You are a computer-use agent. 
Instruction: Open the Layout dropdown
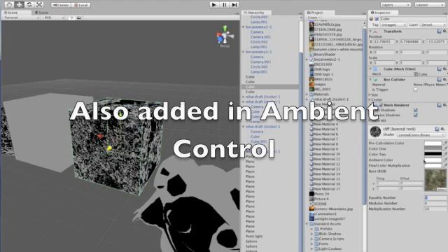429,5
